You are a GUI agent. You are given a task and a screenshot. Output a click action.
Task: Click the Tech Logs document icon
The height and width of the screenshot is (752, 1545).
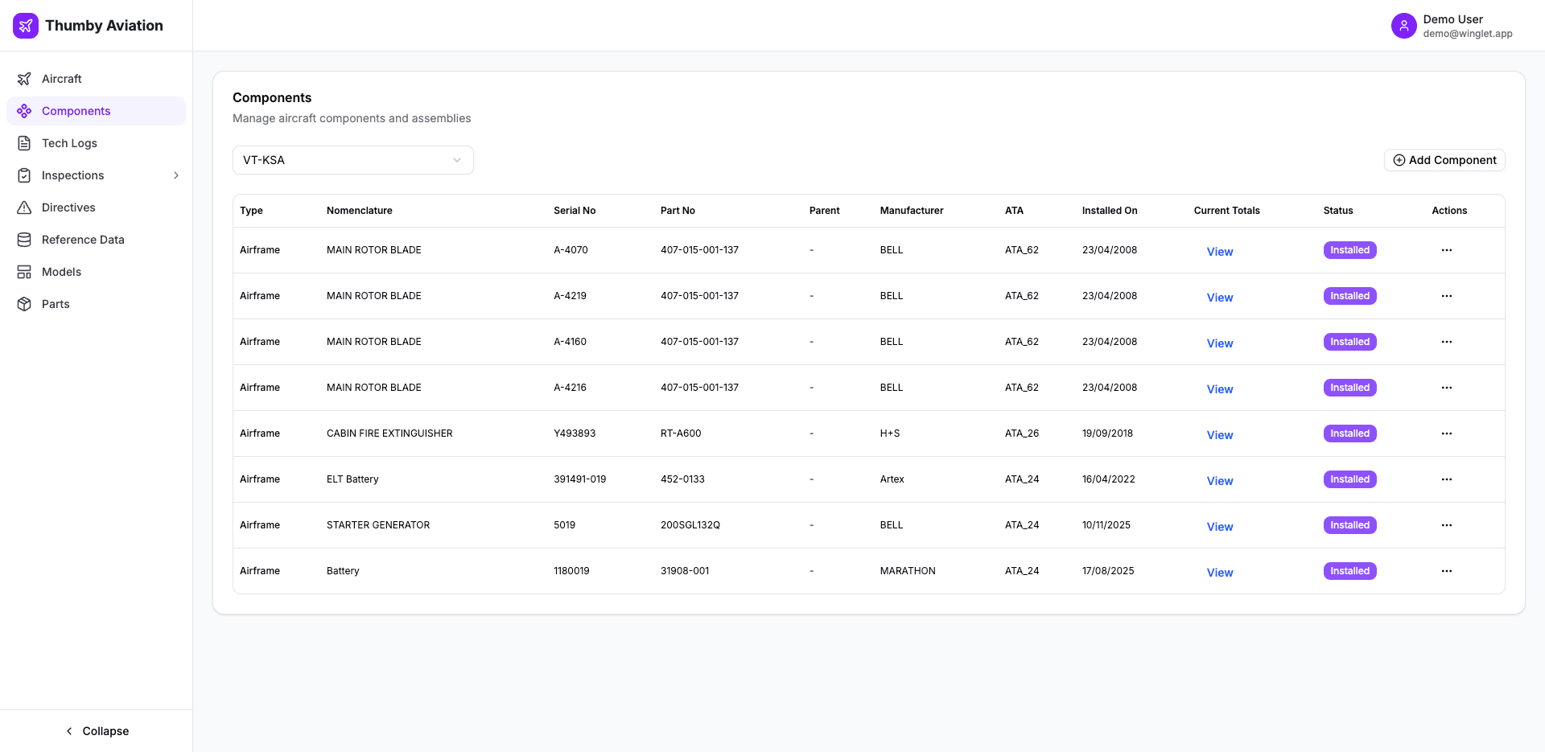point(24,143)
